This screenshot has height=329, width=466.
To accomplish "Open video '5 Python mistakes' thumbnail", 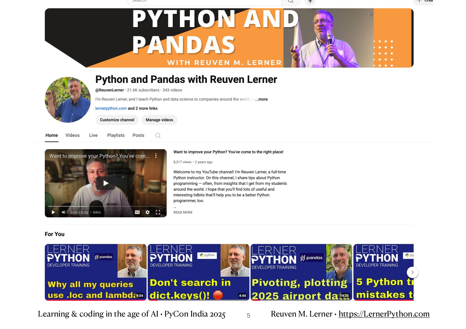I will [383, 272].
